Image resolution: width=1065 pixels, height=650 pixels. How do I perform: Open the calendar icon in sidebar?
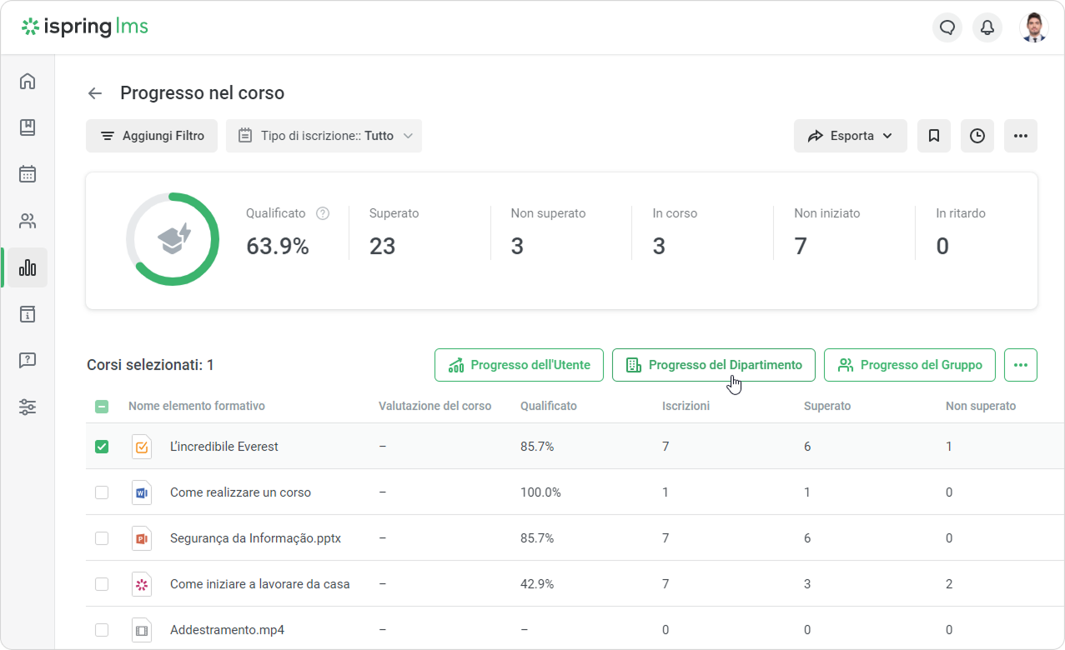(x=28, y=174)
